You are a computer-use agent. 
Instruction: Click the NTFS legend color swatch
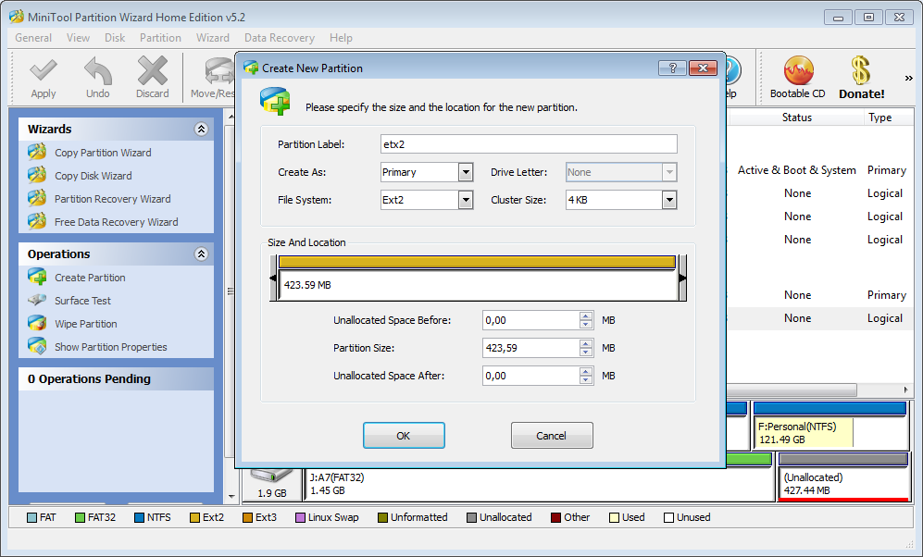click(140, 517)
